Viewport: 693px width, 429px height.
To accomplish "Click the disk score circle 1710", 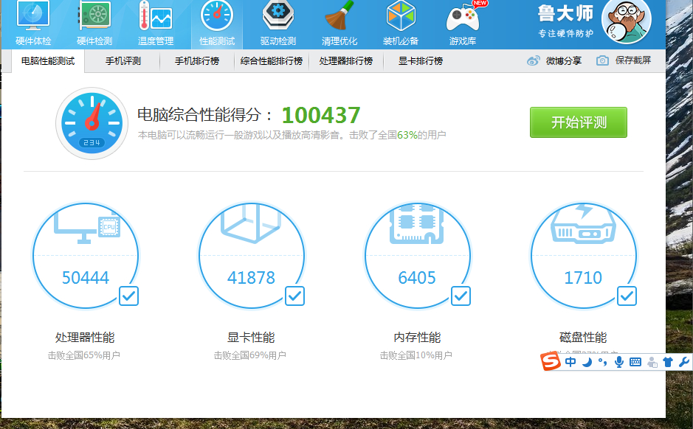I will click(x=583, y=256).
